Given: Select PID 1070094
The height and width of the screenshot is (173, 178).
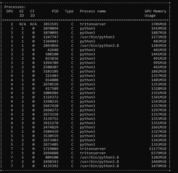Looking at the screenshot, I should 51,28.
